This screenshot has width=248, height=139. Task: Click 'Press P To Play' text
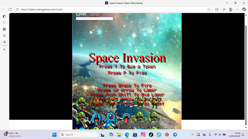tap(127, 73)
